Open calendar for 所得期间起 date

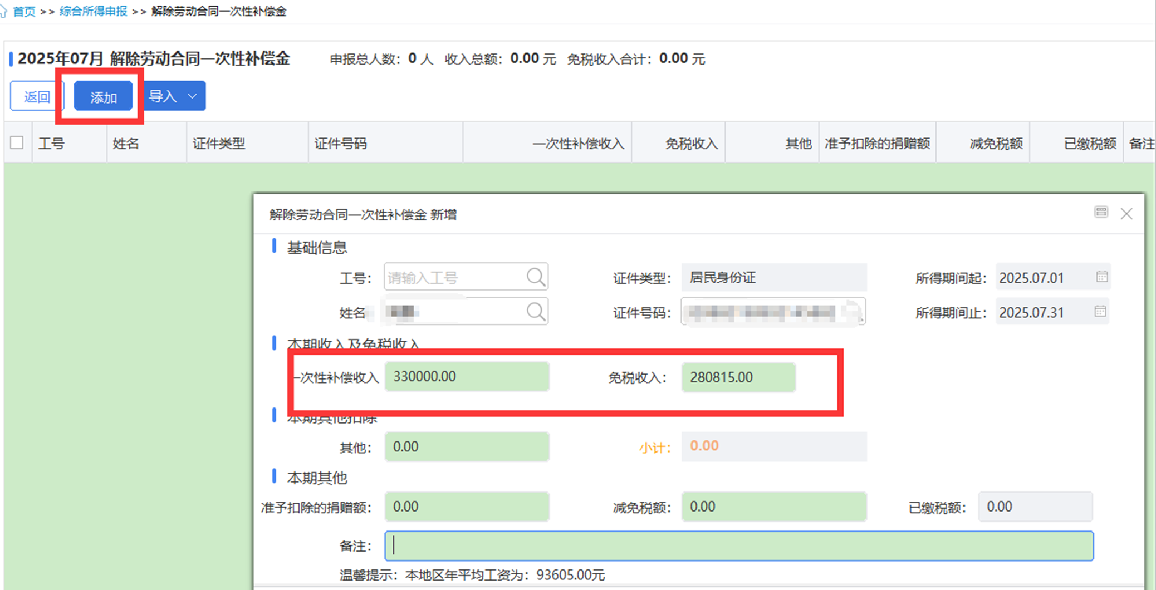[1101, 277]
